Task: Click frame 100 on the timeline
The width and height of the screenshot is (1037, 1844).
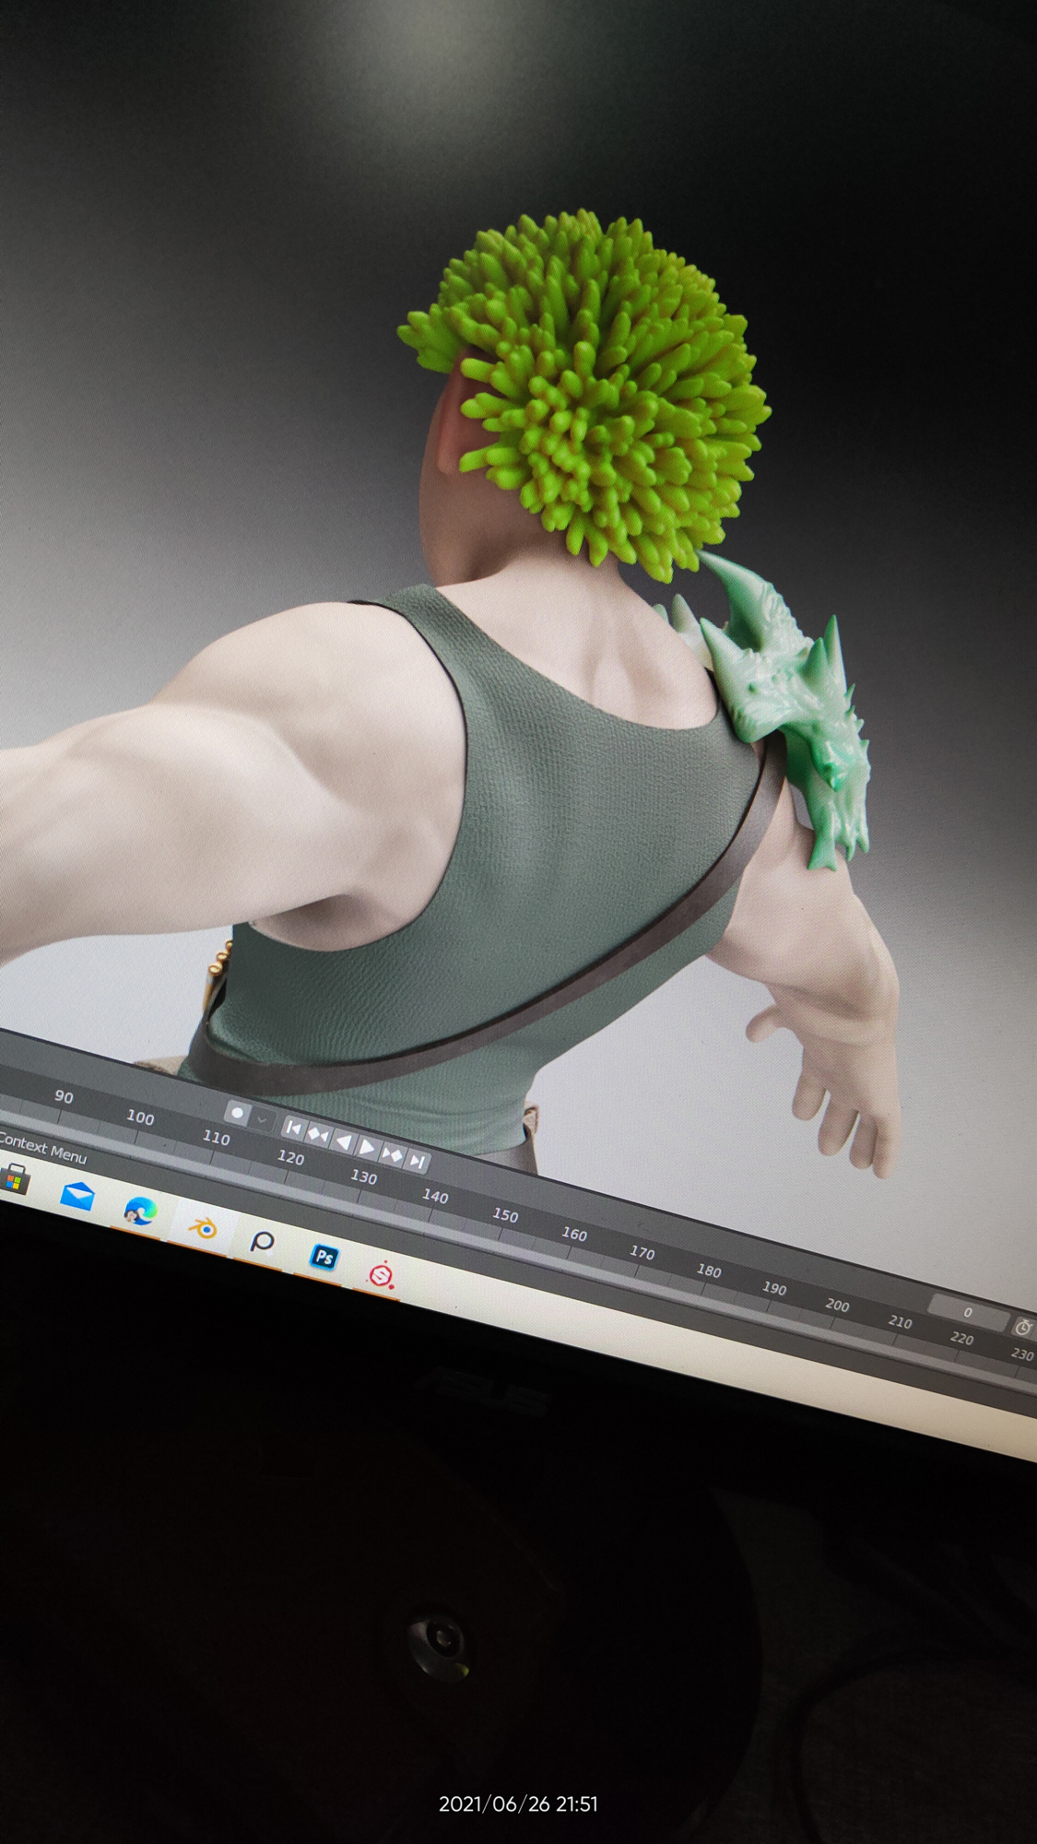Action: 140,1117
